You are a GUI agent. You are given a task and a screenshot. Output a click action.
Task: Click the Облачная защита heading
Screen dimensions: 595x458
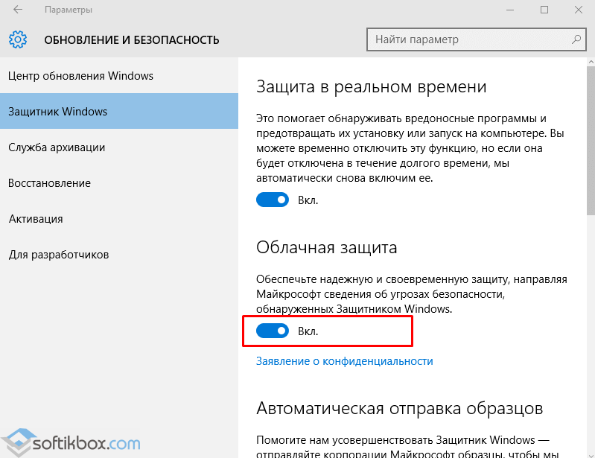pos(326,247)
